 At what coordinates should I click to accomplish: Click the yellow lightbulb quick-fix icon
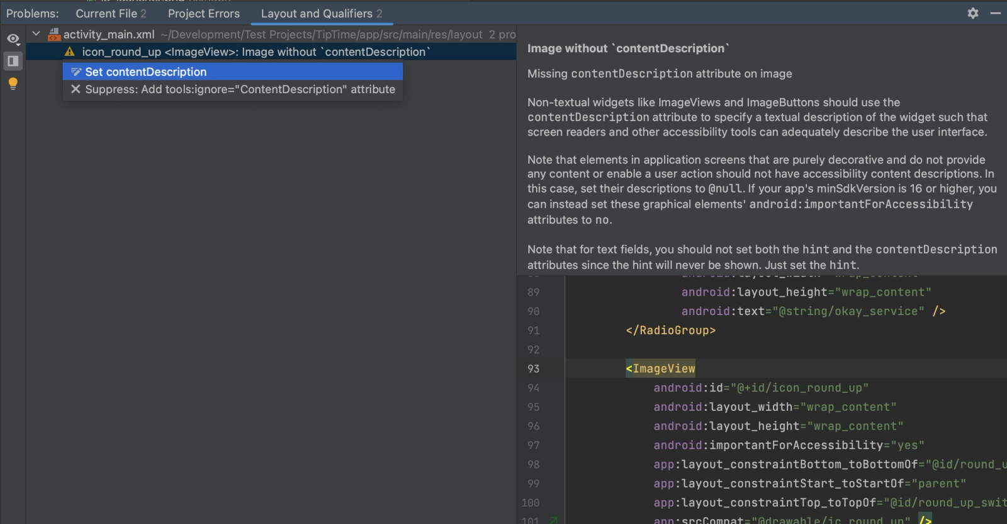[x=13, y=84]
